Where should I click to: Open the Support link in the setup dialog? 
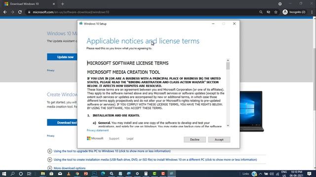(114, 139)
